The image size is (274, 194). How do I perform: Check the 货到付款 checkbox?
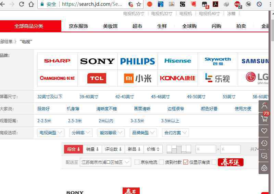coord(161,162)
